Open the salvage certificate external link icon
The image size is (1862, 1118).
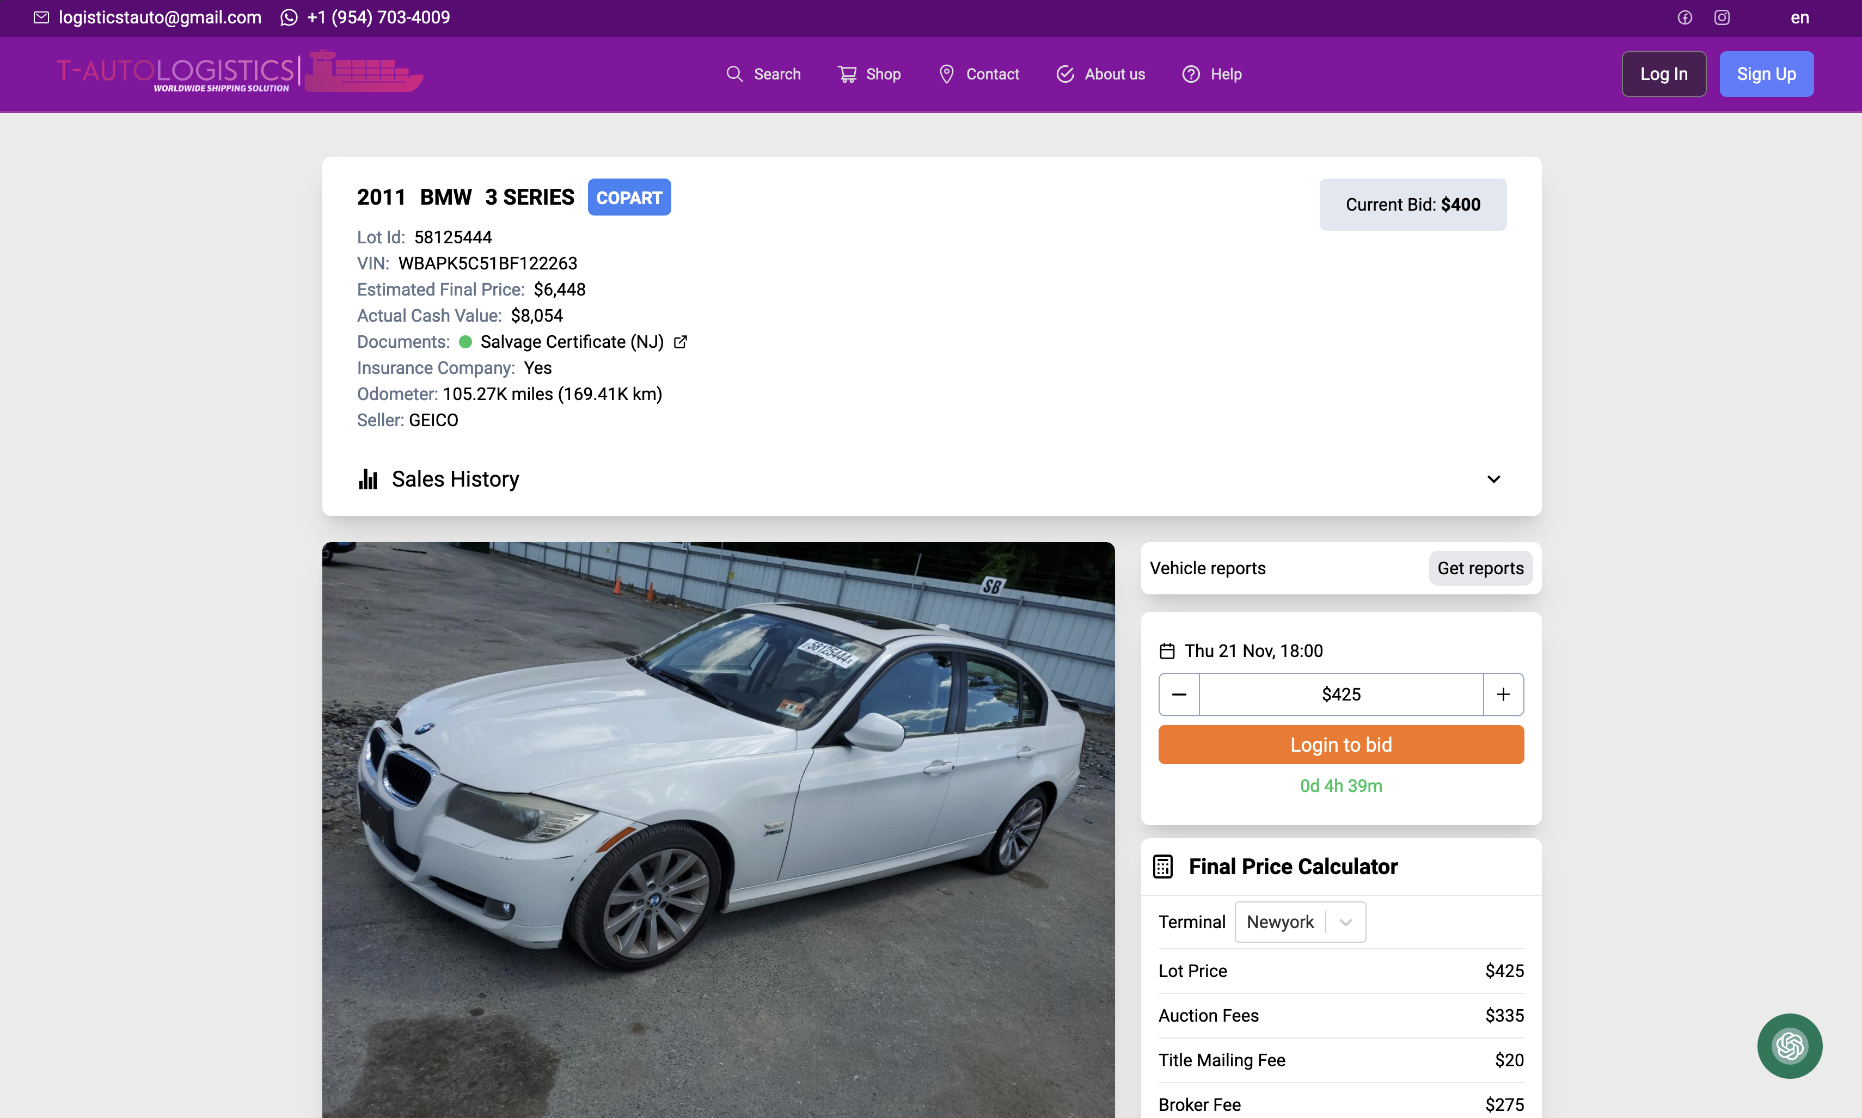pyautogui.click(x=681, y=342)
